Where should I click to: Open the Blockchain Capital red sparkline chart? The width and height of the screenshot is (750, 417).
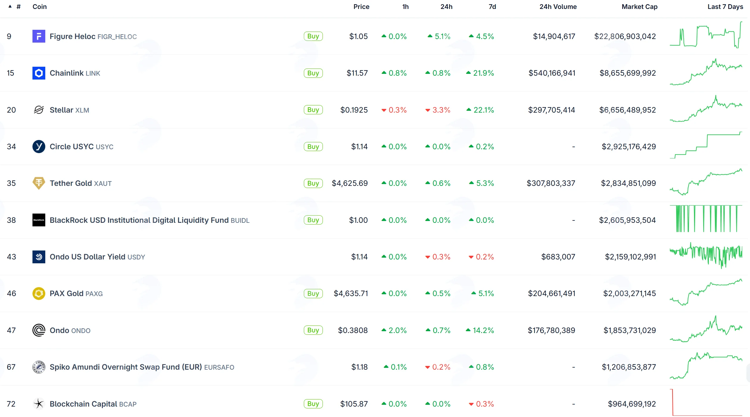coord(706,402)
